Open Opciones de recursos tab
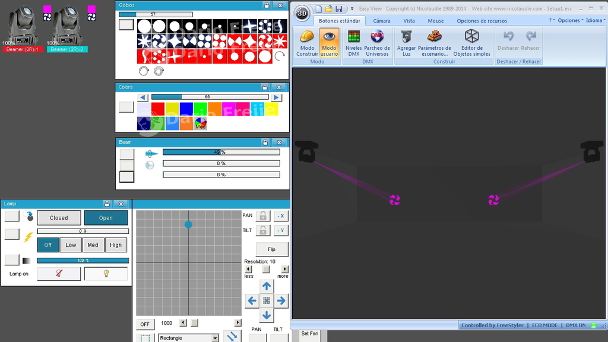 pyautogui.click(x=482, y=21)
